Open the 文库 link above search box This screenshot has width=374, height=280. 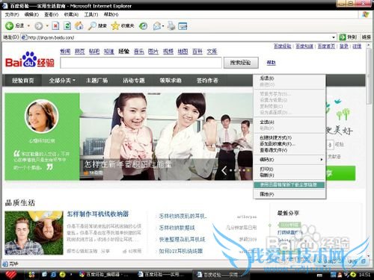[x=212, y=52]
